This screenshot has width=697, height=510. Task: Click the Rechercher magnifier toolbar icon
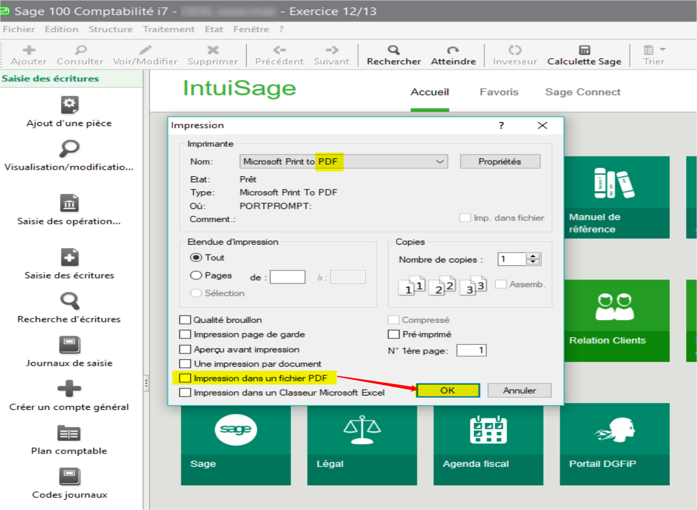click(394, 50)
